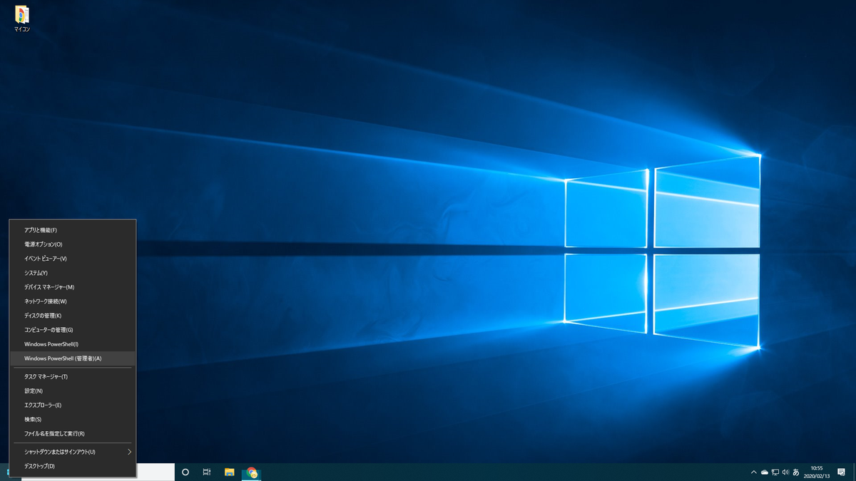Open ファイル名を指定して実行(R)
This screenshot has height=481, width=856.
(72, 433)
